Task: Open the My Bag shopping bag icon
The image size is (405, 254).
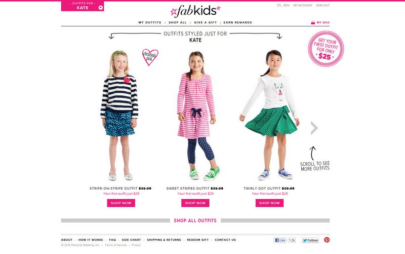Action: (313, 22)
